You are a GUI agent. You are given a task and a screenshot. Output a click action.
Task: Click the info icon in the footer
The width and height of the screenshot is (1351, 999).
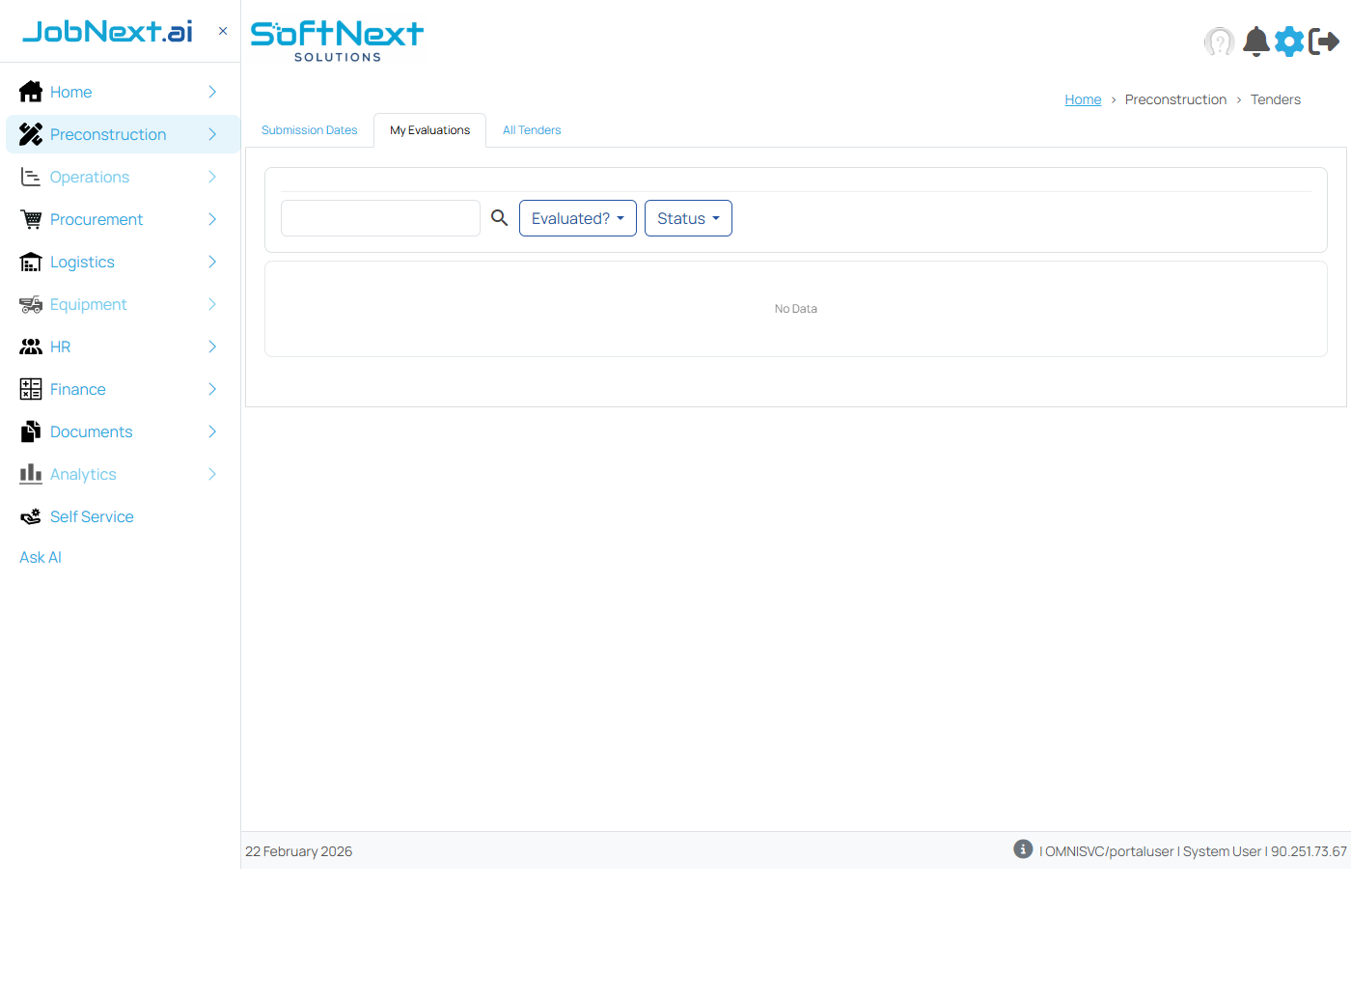tap(1023, 849)
